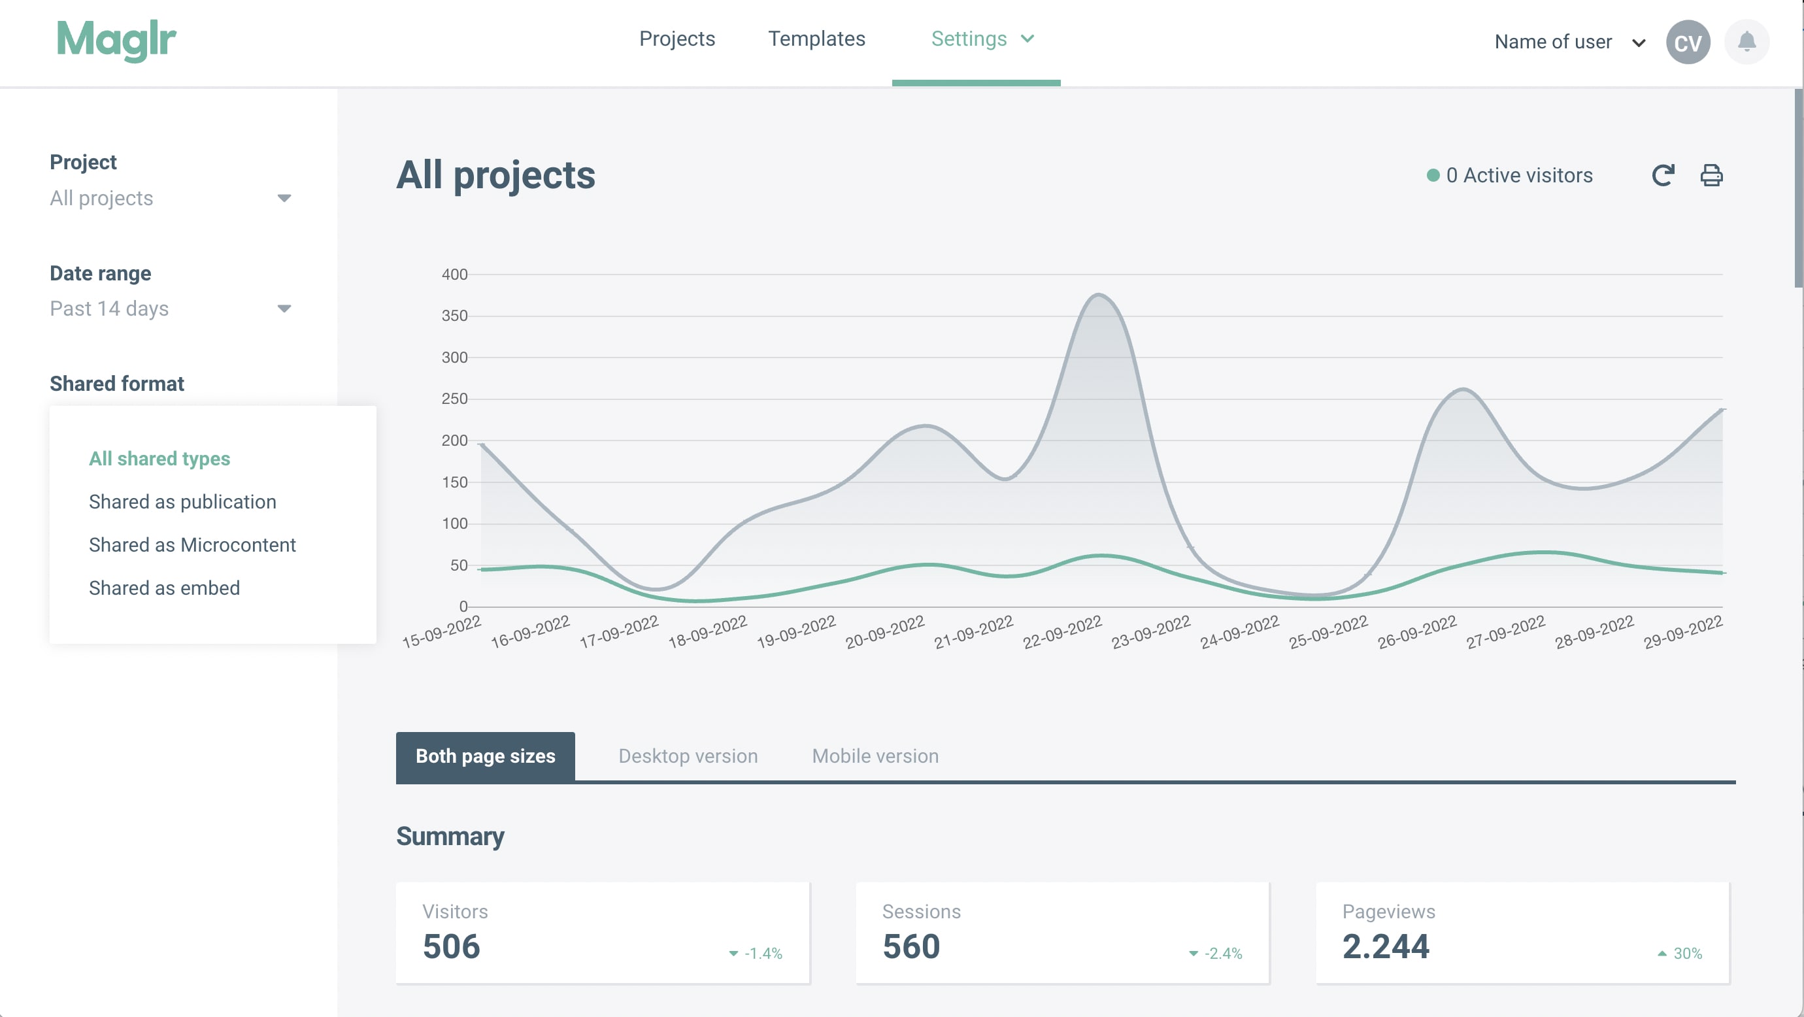The width and height of the screenshot is (1804, 1017).
Task: Select Shared as embed filter option
Action: pyautogui.click(x=163, y=587)
